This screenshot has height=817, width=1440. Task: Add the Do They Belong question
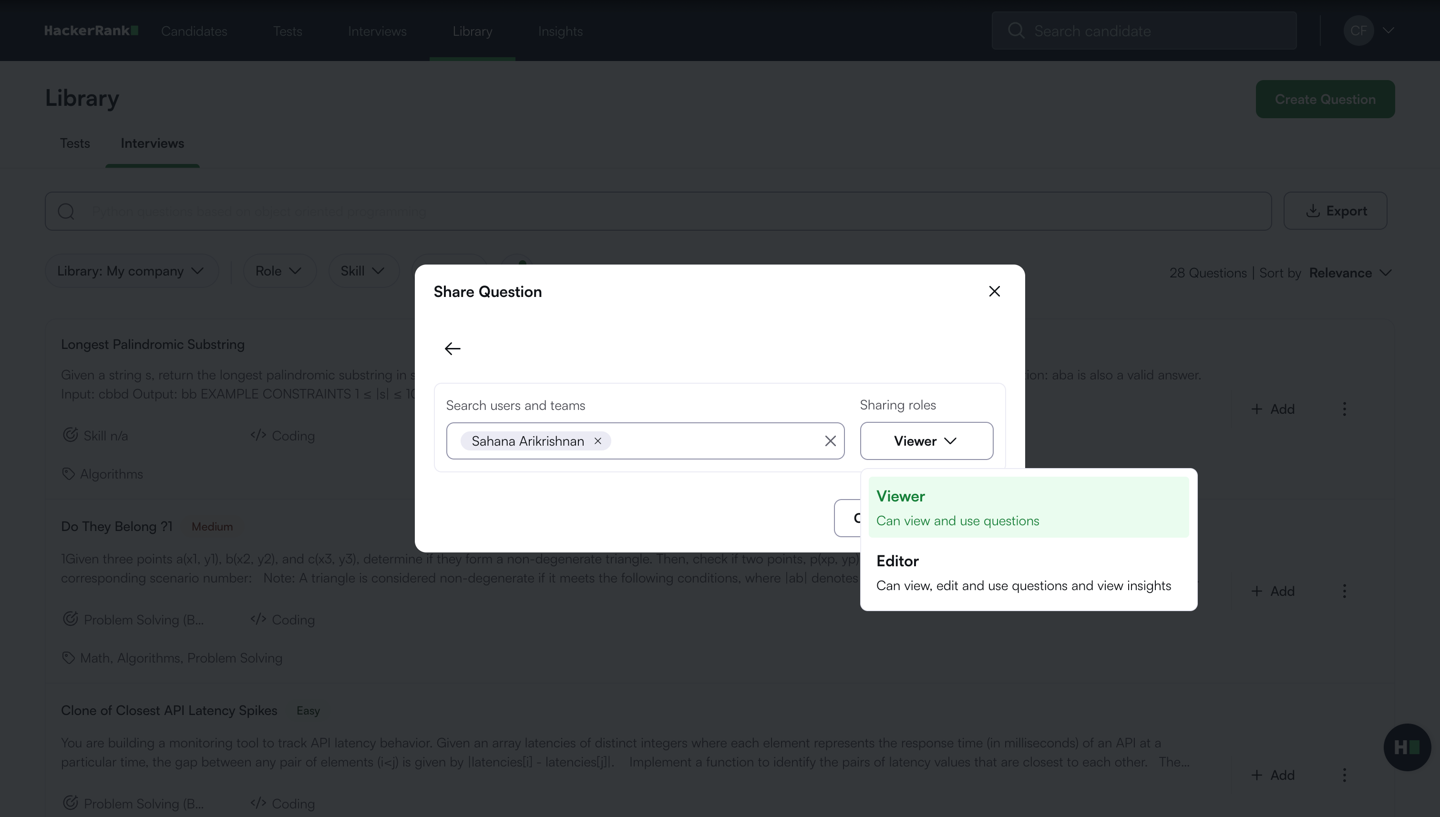[x=1272, y=591]
